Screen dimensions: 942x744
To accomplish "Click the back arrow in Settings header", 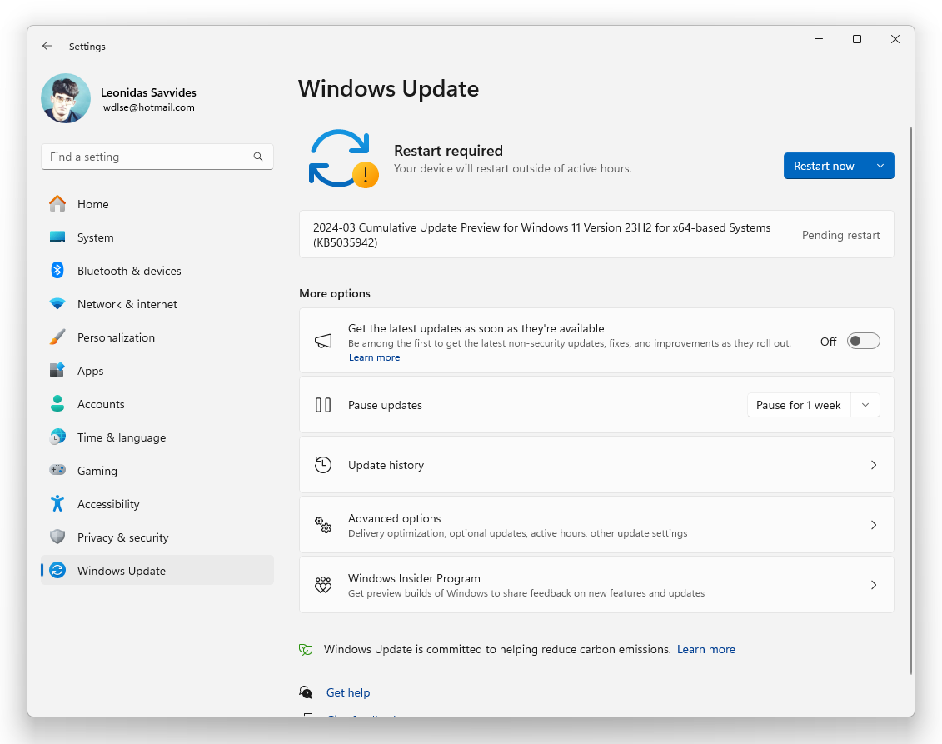I will tap(47, 47).
